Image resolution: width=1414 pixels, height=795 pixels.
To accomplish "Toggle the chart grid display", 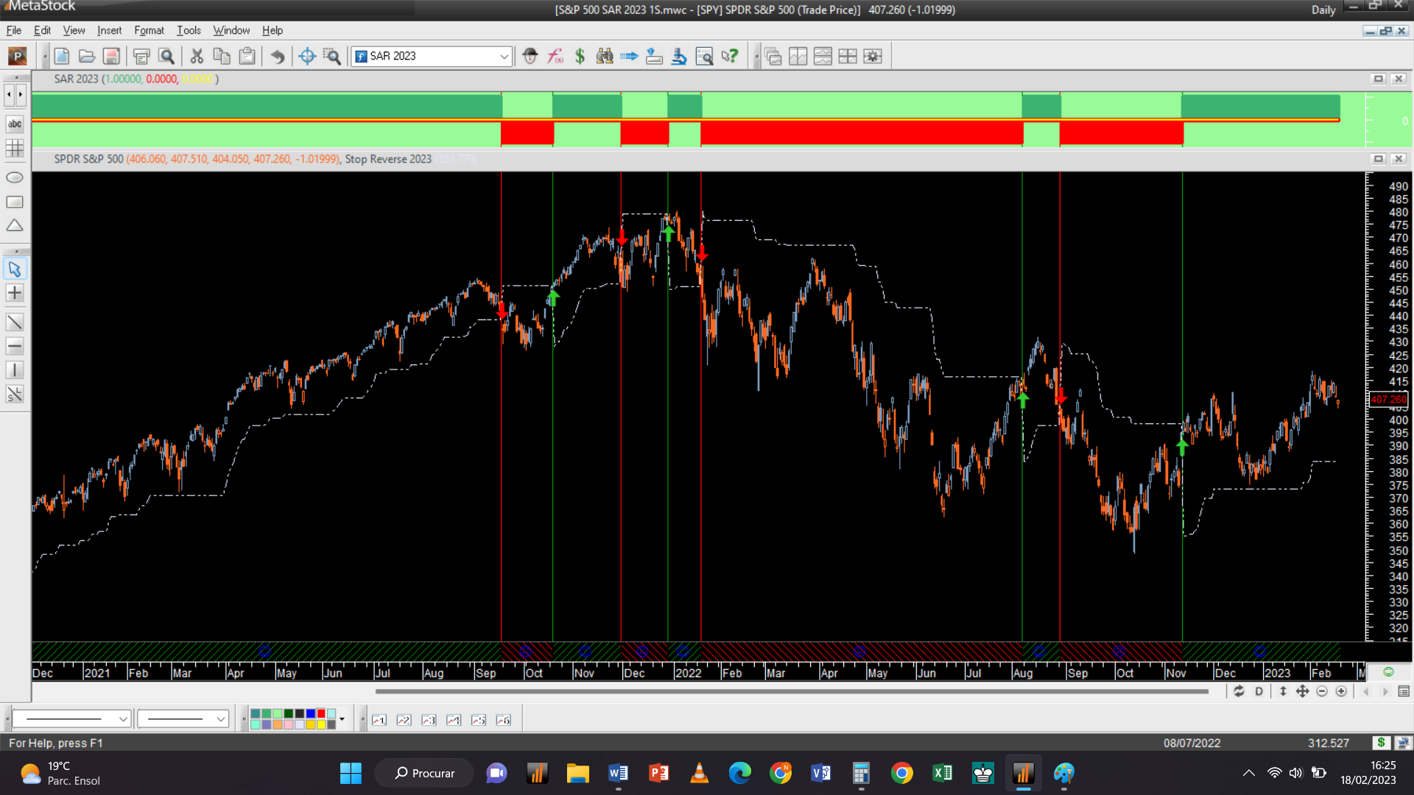I will coord(15,148).
